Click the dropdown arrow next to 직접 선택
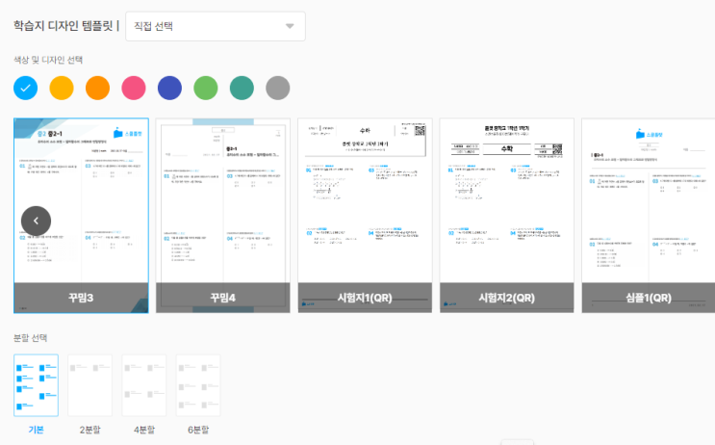This screenshot has height=445, width=715. click(290, 26)
